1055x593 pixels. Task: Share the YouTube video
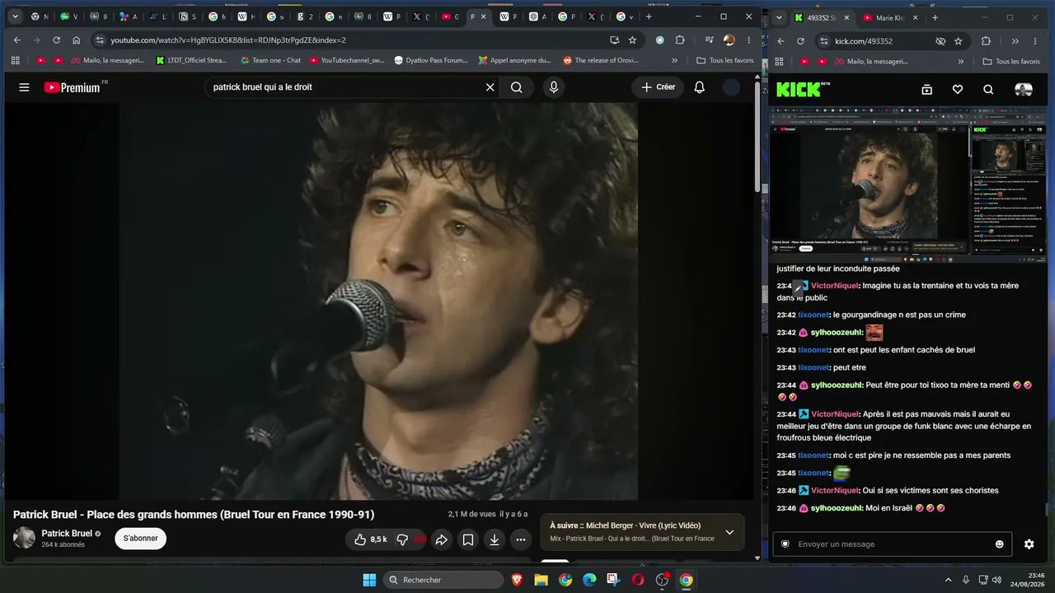point(442,539)
